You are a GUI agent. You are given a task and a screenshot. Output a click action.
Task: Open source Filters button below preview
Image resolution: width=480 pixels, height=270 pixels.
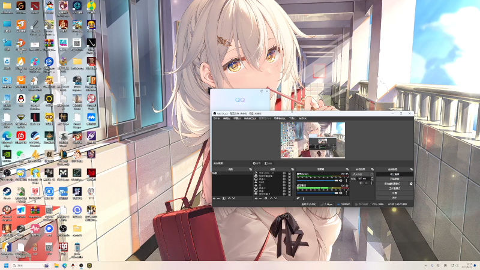click(x=268, y=163)
